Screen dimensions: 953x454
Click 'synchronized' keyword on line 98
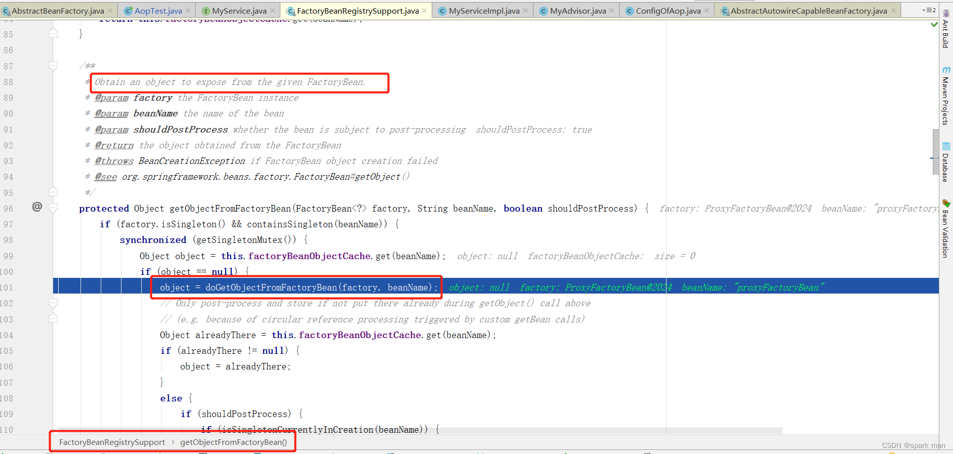click(153, 240)
